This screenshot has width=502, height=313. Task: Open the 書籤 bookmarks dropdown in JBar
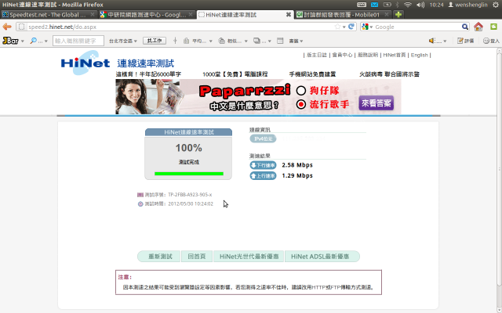(x=296, y=41)
